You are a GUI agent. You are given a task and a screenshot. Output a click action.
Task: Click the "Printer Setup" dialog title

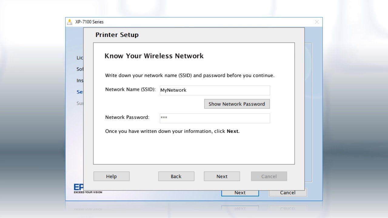(x=117, y=35)
